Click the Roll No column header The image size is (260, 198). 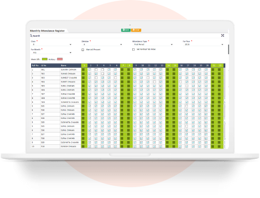[x=36, y=66]
